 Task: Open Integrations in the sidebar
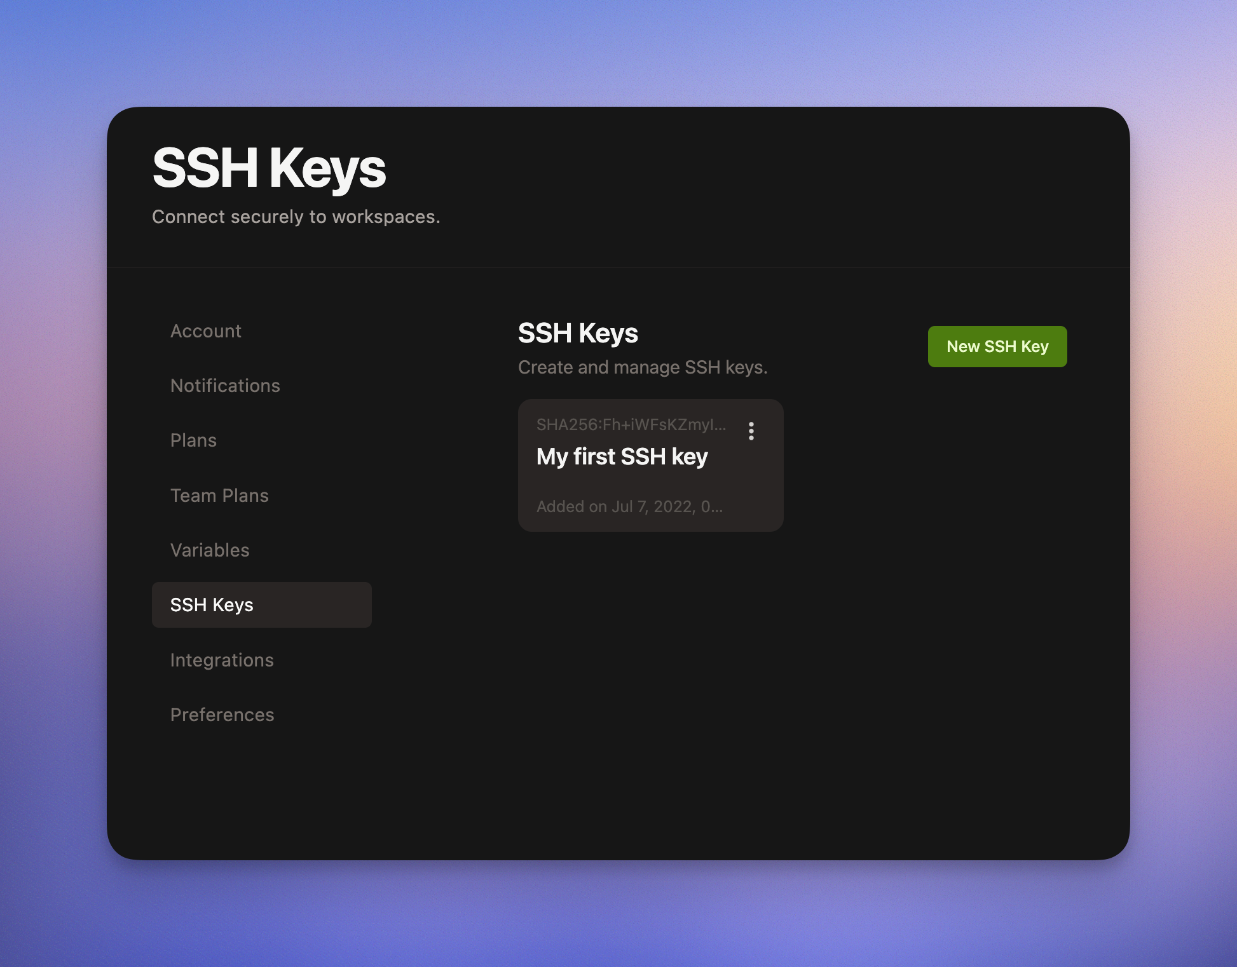[x=222, y=660]
